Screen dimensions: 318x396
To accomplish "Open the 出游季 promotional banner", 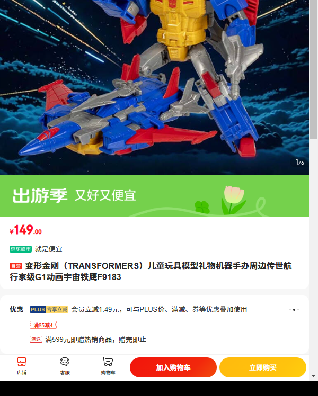I will point(154,196).
